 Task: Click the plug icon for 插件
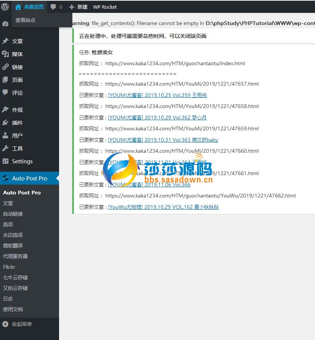(x=5, y=122)
